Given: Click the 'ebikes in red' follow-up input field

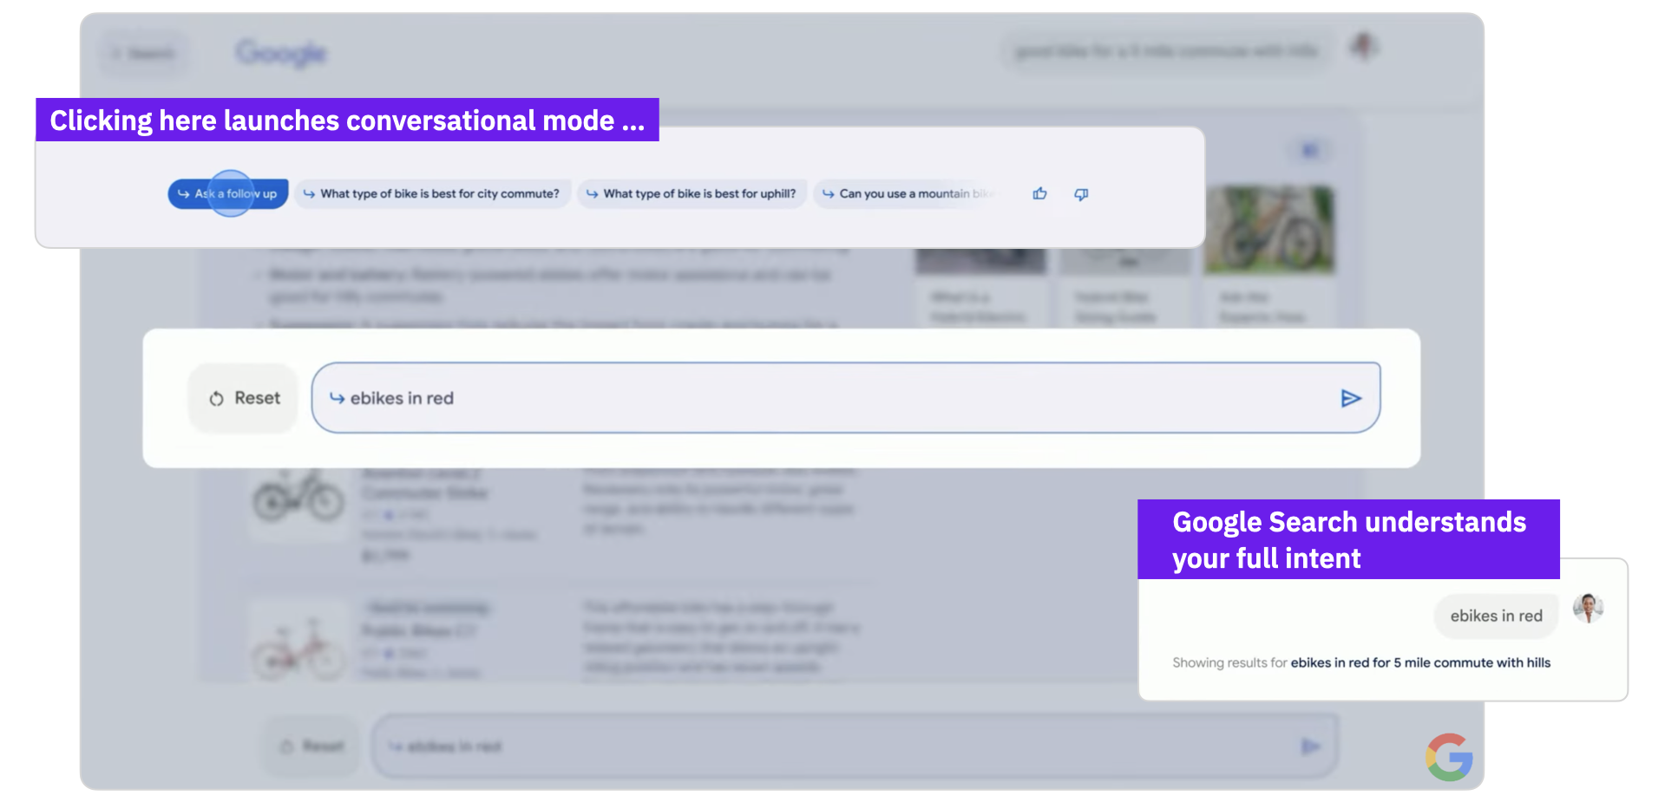Looking at the screenshot, I should pos(846,398).
